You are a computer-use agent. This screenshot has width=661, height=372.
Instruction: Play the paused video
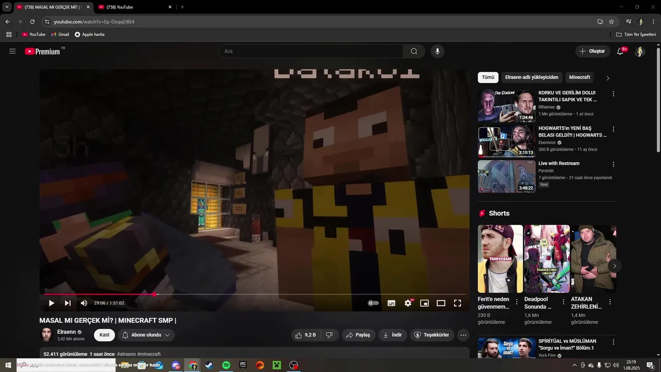click(51, 303)
